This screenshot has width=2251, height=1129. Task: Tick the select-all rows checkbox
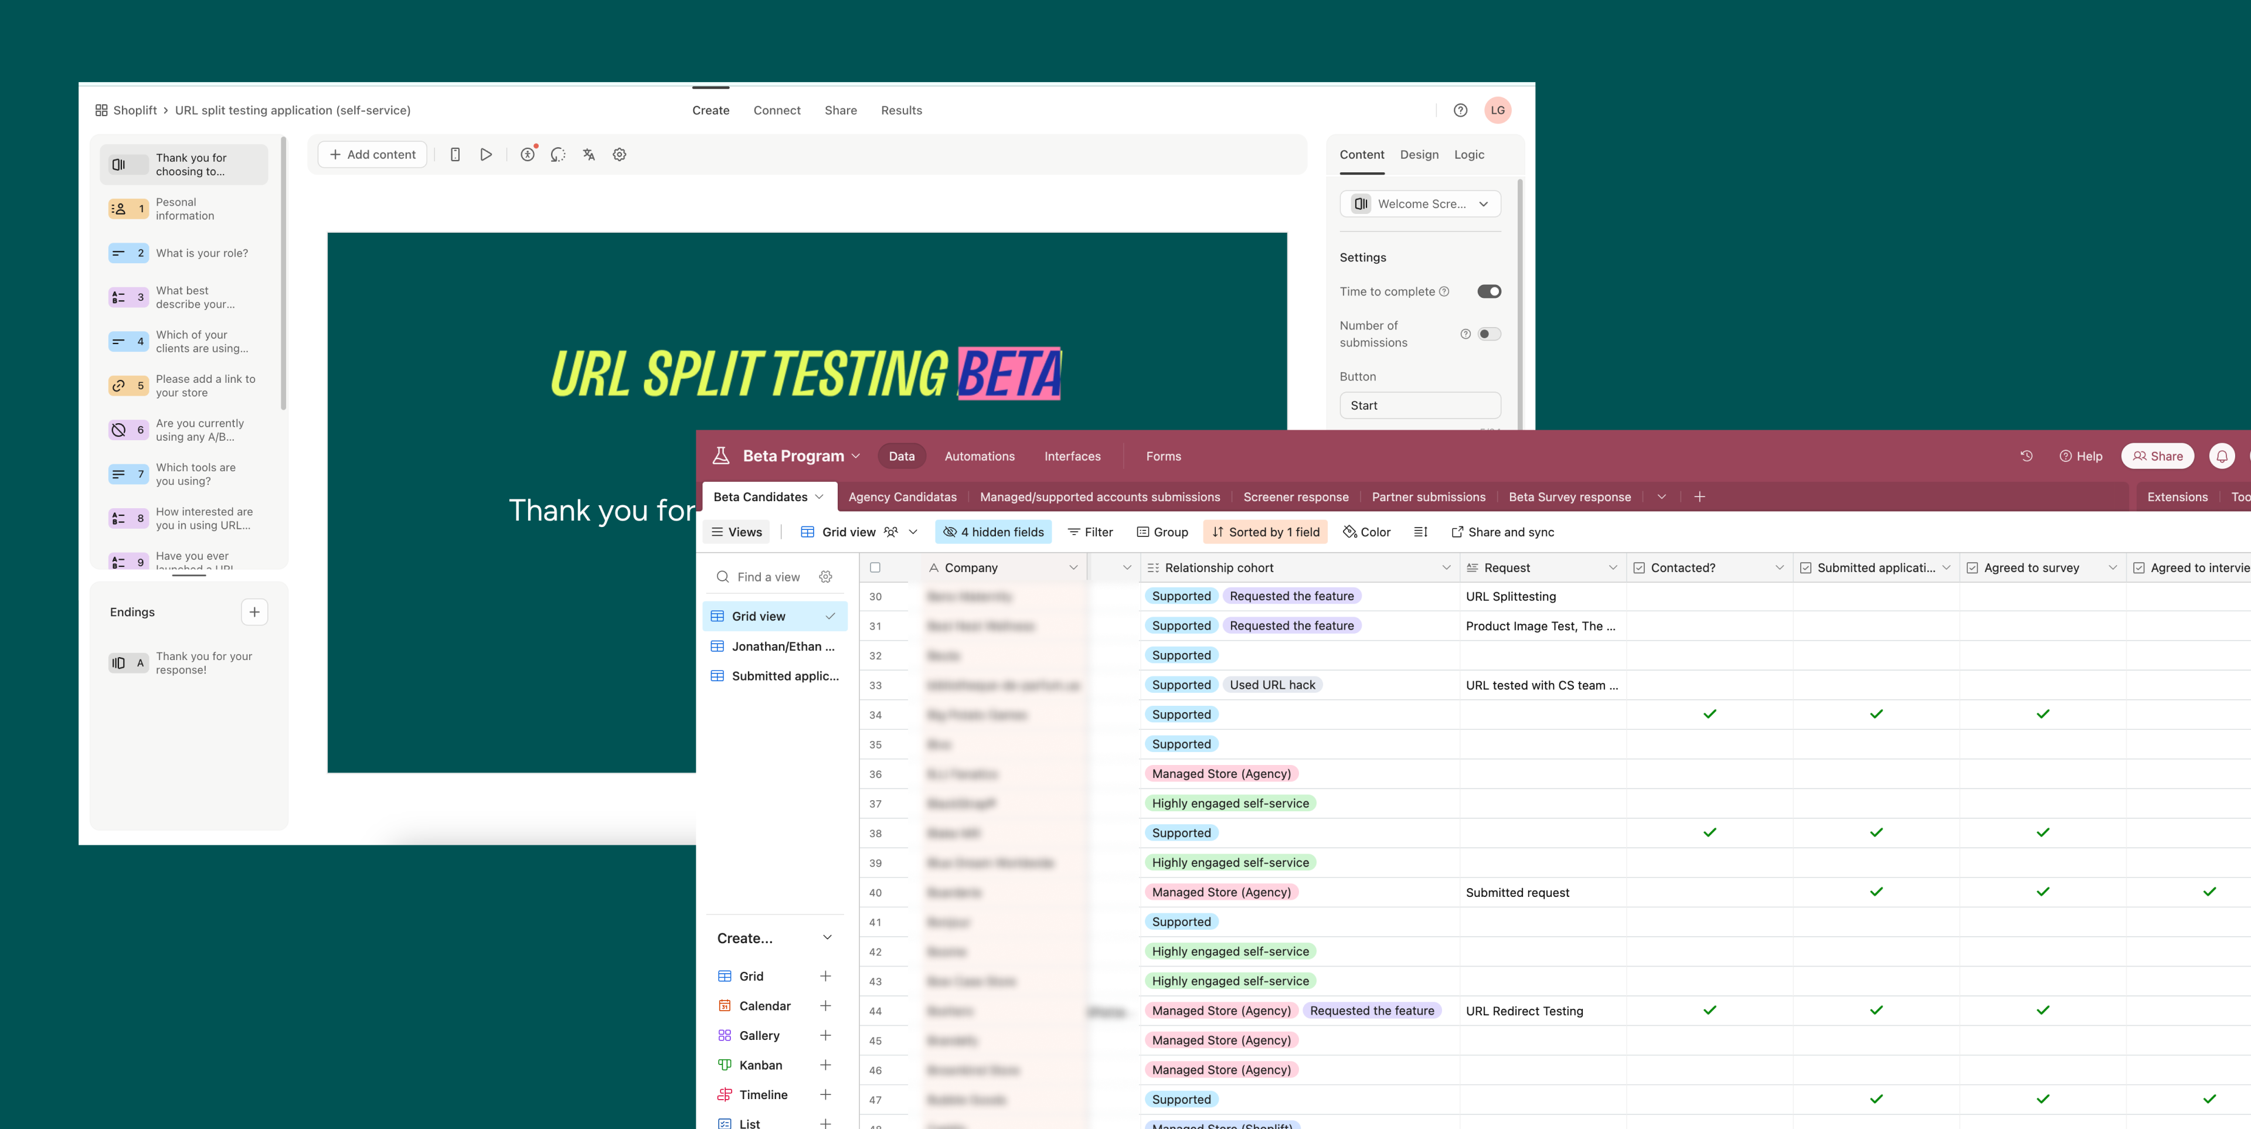[875, 568]
